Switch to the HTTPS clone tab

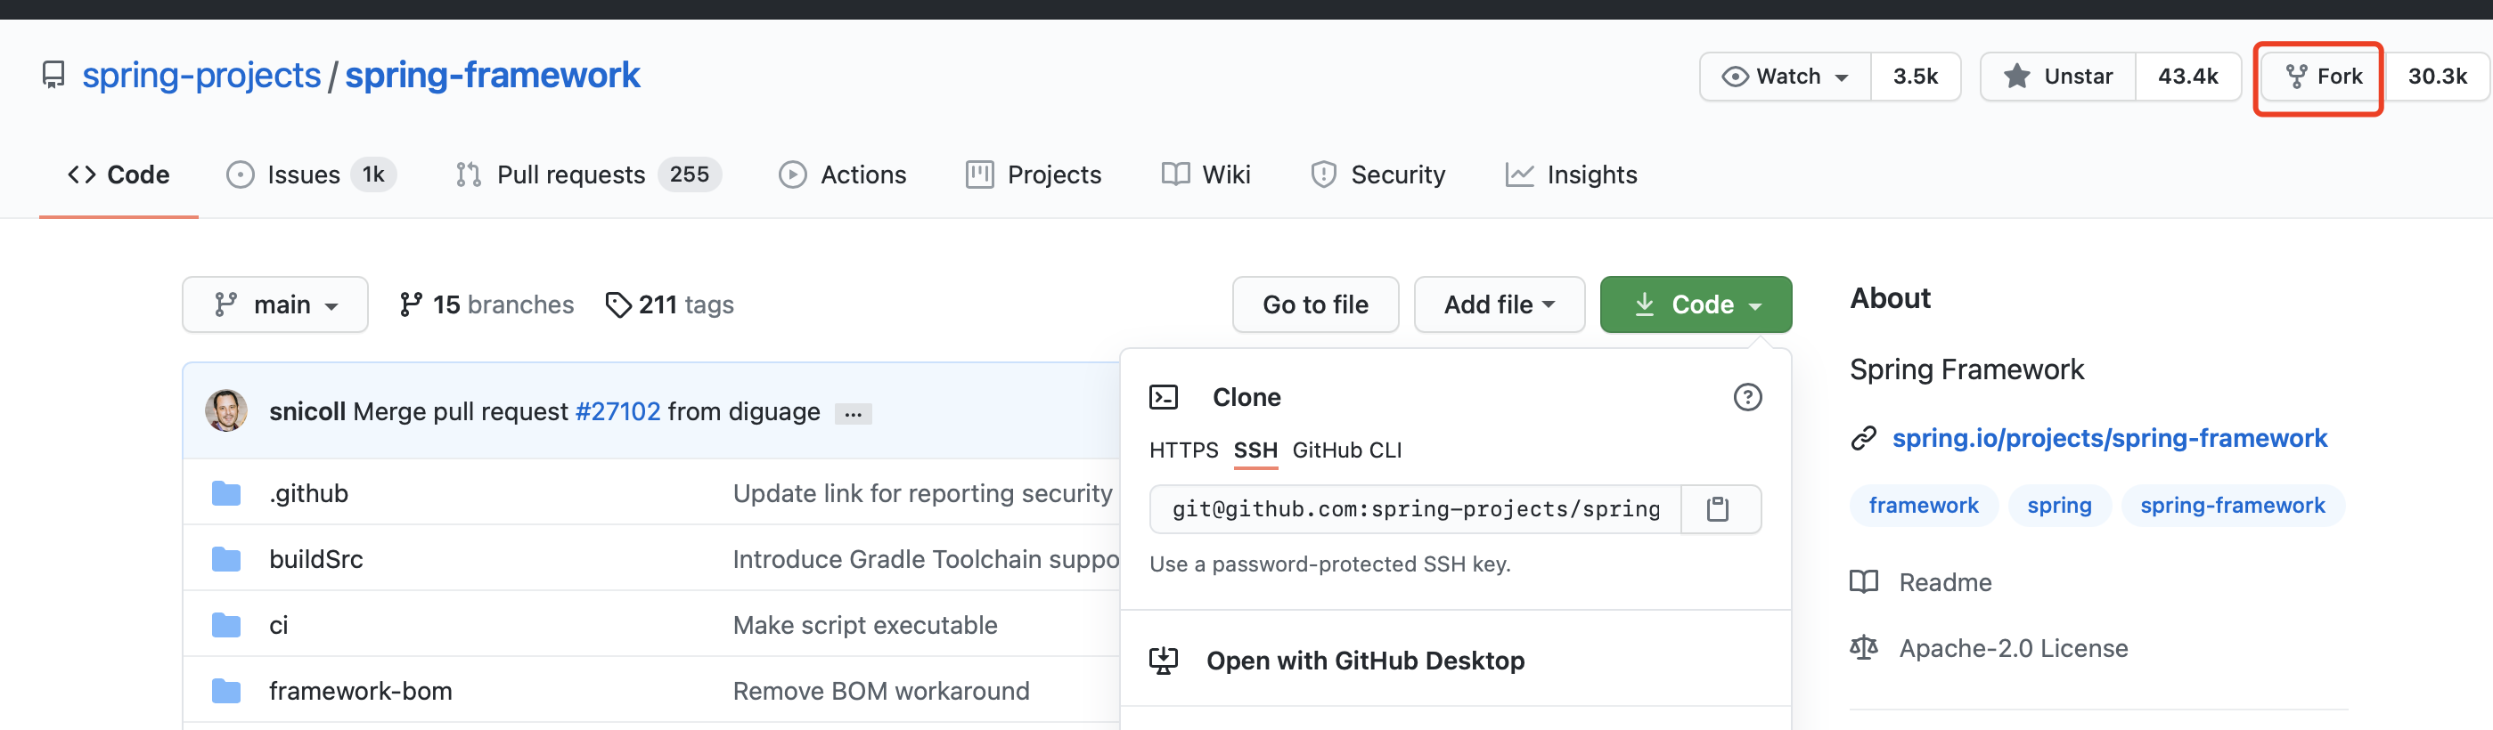tap(1182, 450)
